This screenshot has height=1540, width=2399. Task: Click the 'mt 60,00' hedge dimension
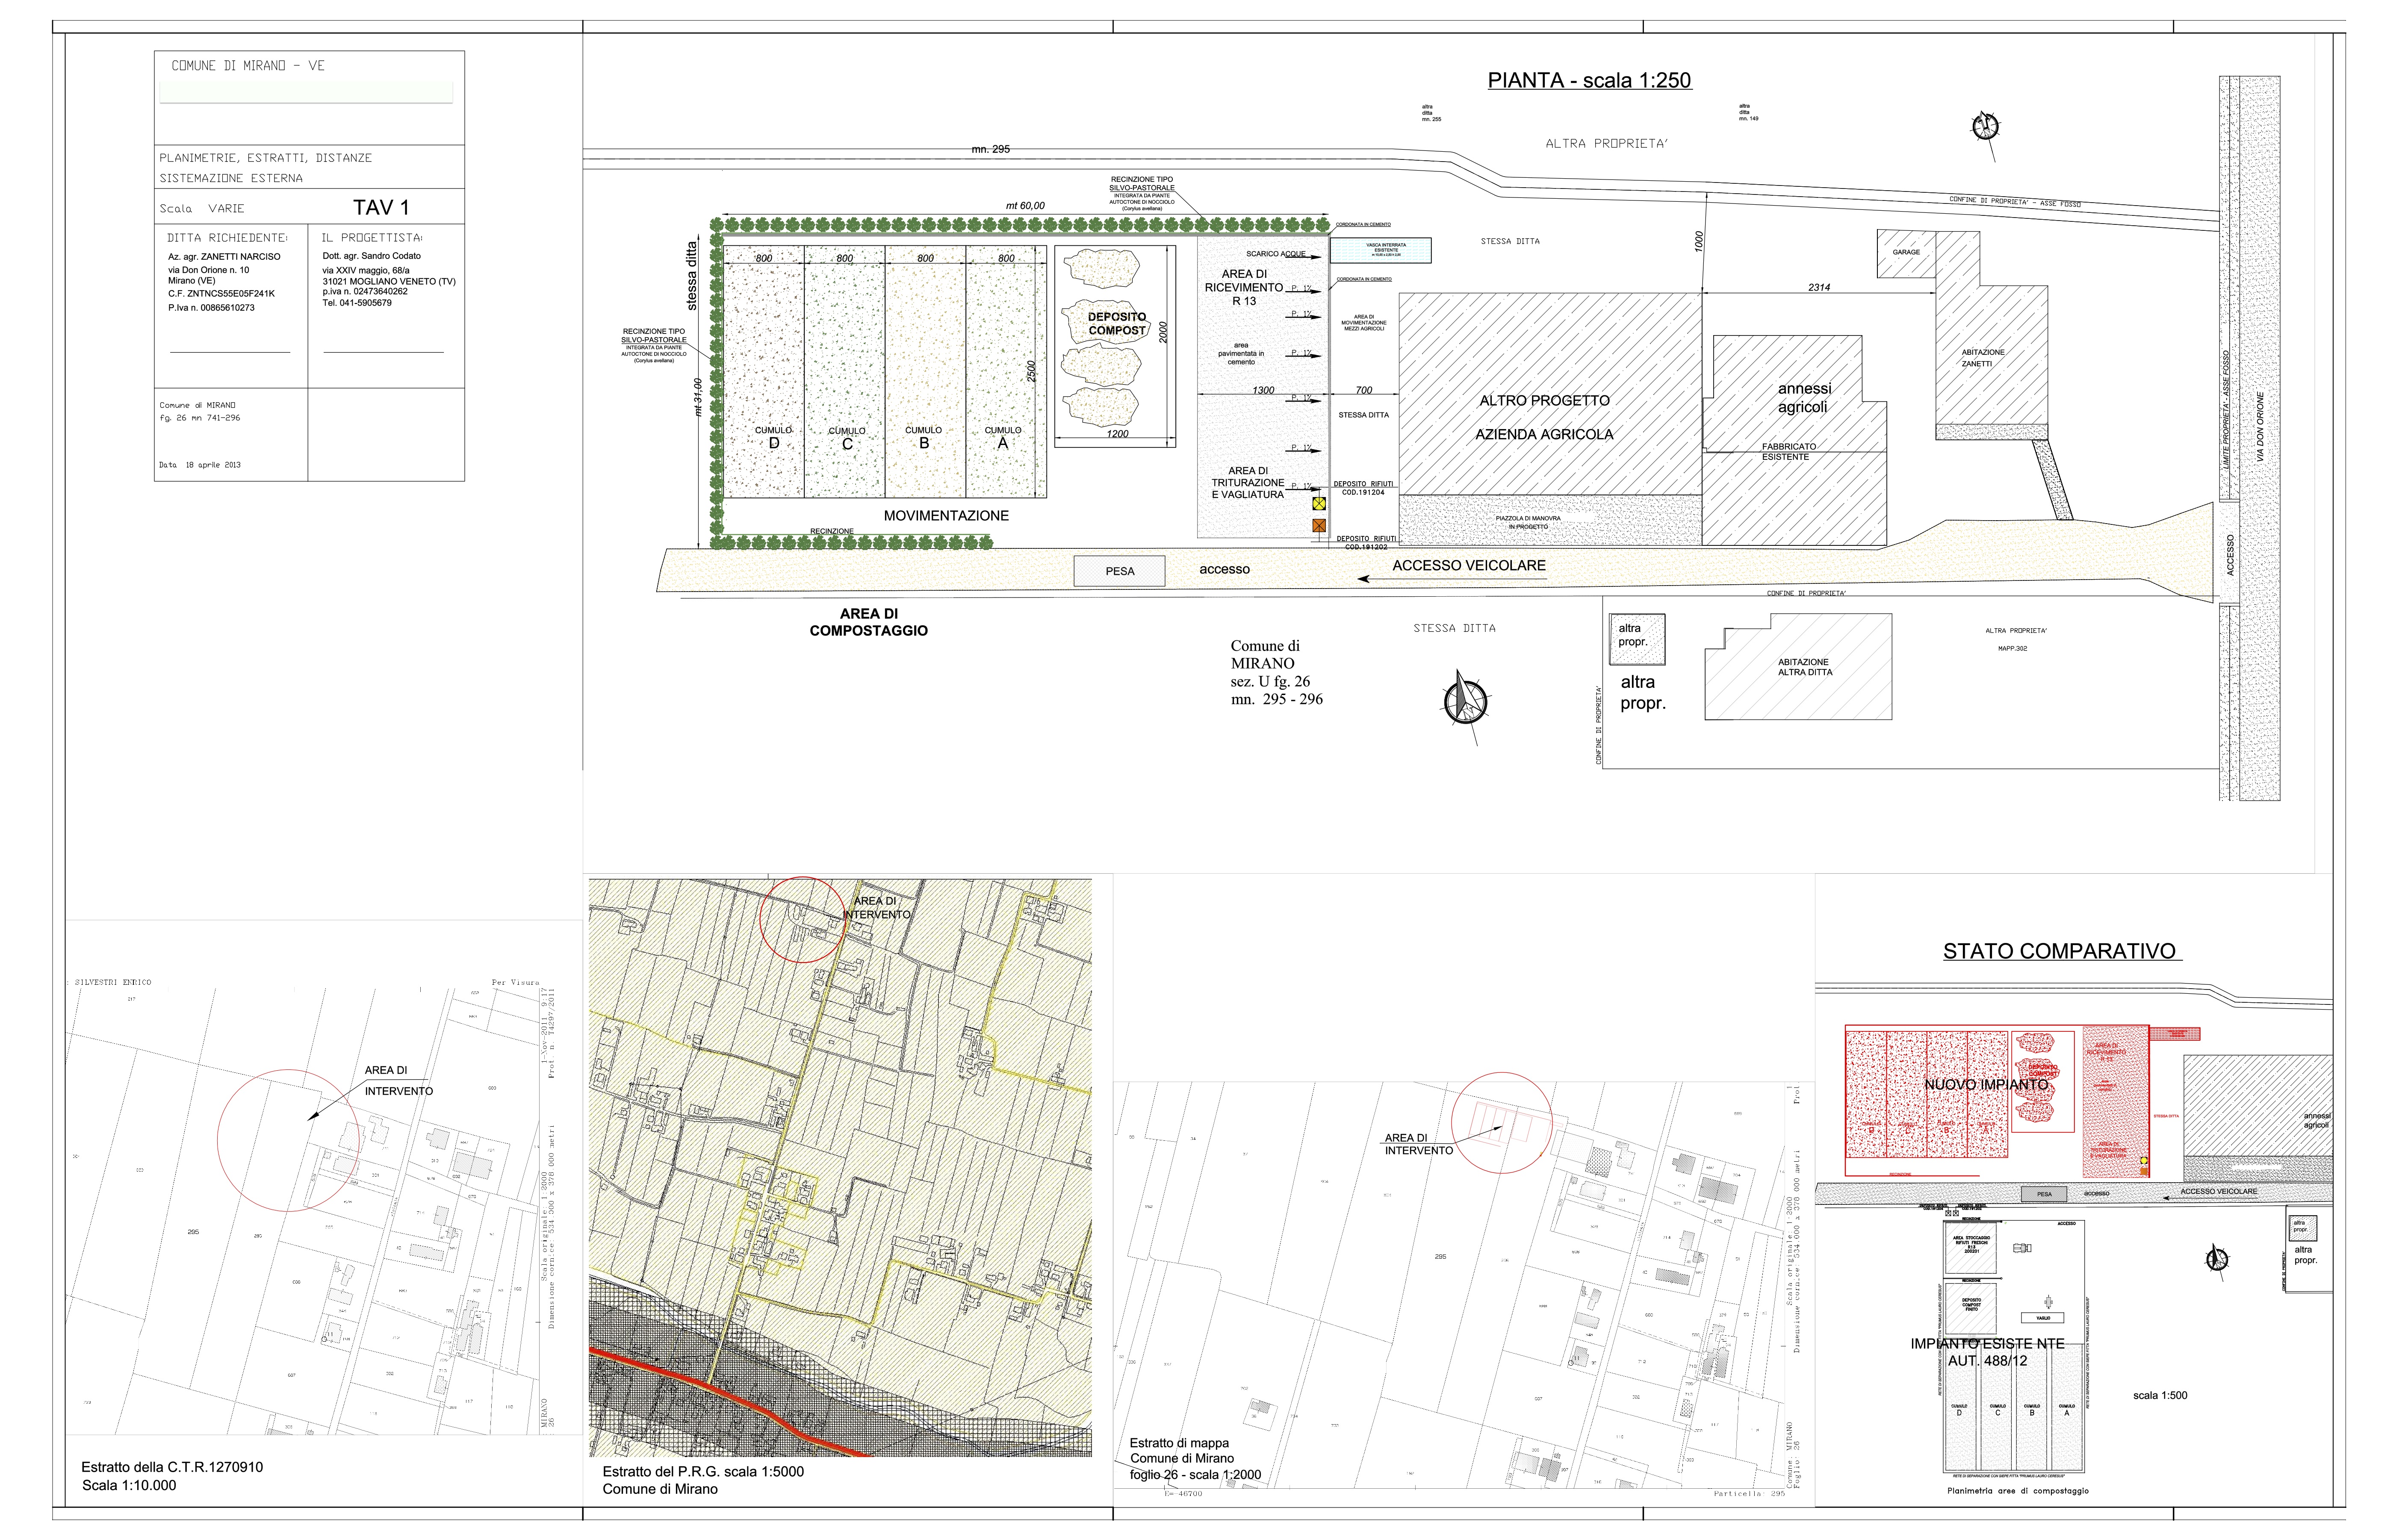coord(1025,206)
